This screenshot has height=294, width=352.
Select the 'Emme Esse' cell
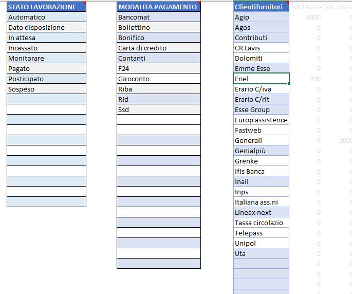262,68
